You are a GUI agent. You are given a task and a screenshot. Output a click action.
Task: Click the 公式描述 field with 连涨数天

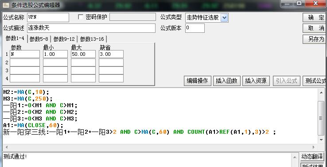(91, 28)
